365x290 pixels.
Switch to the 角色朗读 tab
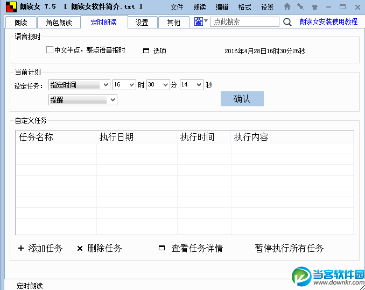[59, 23]
